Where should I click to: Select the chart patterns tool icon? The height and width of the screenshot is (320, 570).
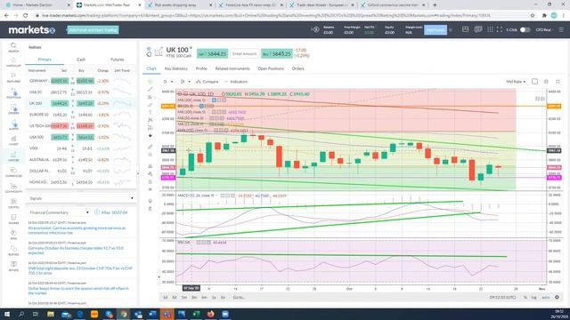pos(151,120)
